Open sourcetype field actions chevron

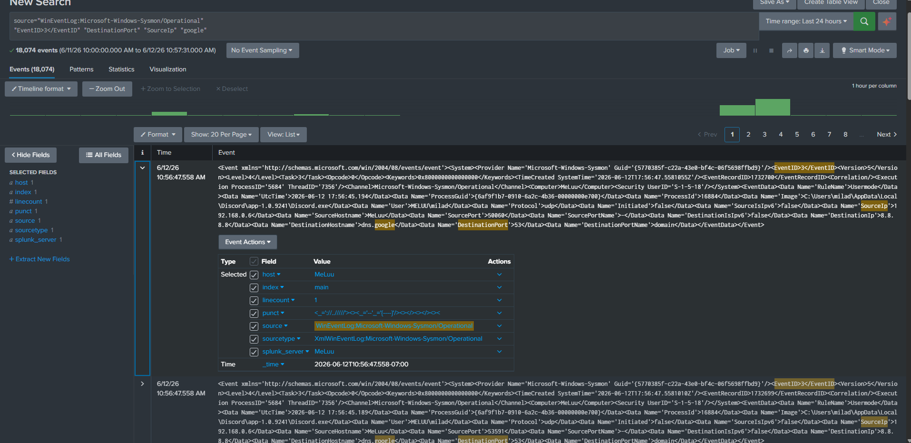point(500,339)
